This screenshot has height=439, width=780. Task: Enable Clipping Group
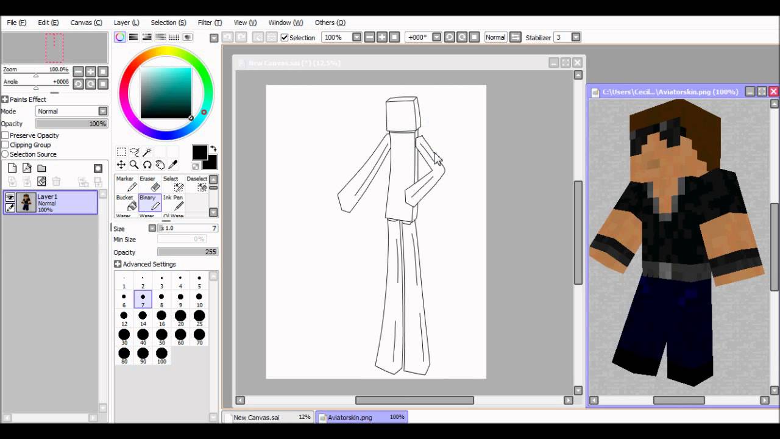[5, 145]
